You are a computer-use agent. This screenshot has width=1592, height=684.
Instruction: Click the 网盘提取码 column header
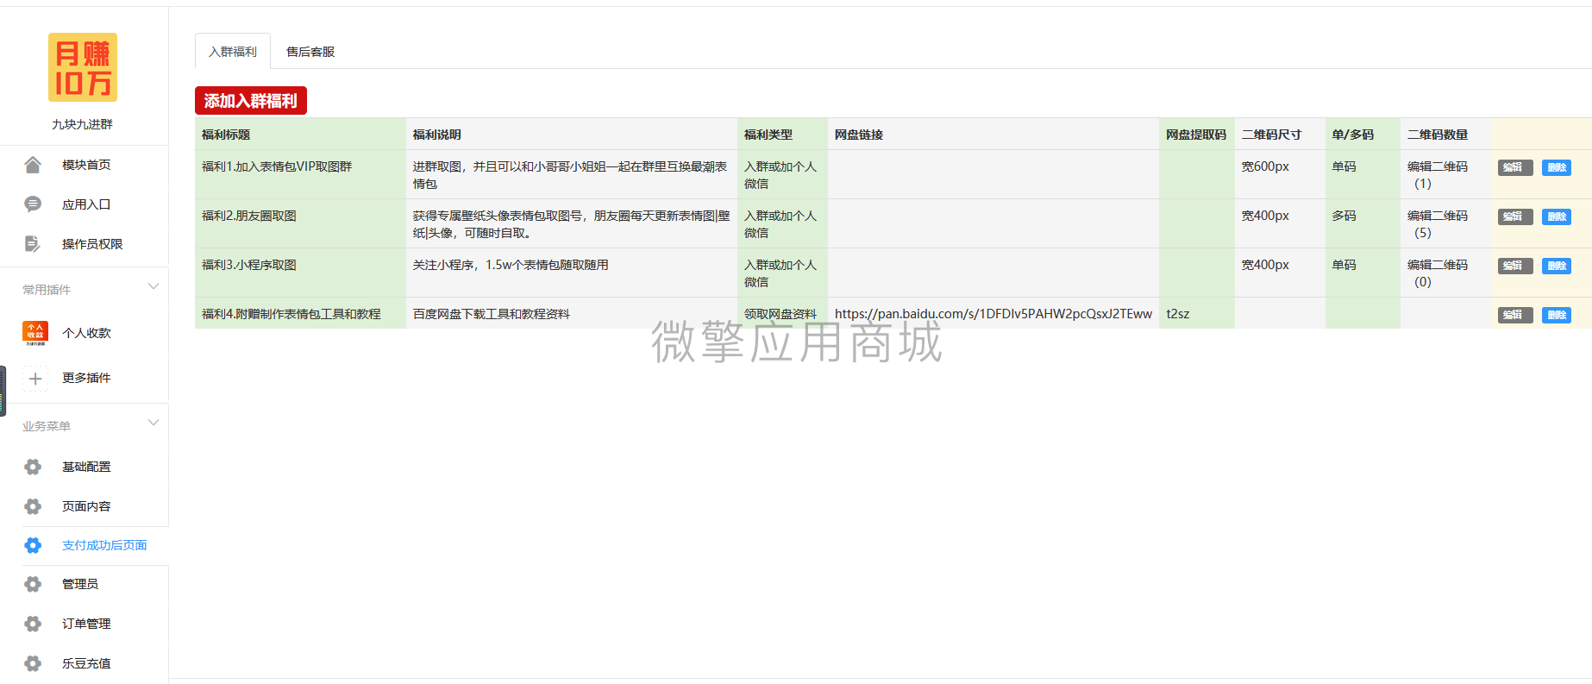[x=1196, y=135]
